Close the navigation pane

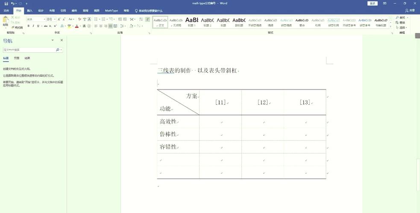(62, 40)
